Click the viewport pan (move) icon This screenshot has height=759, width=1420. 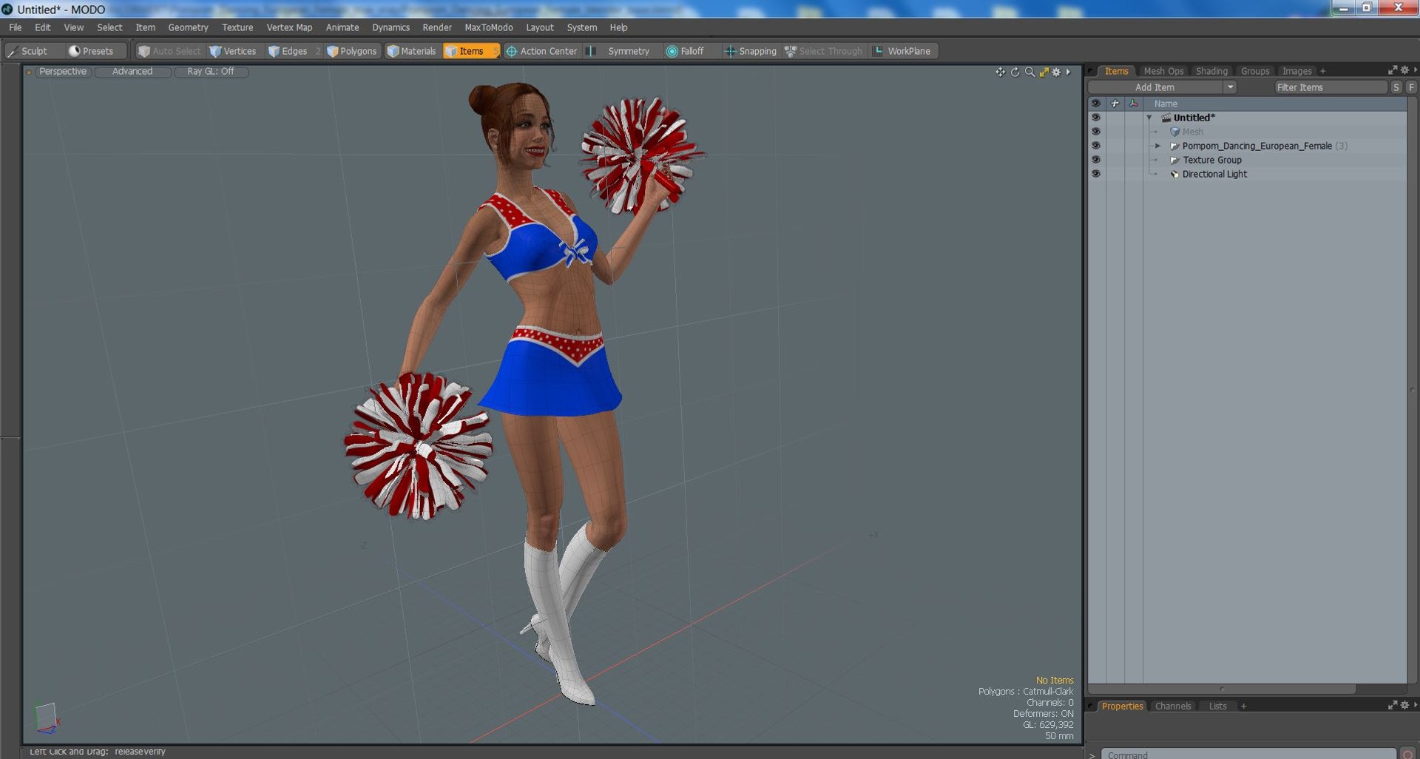[x=1000, y=72]
